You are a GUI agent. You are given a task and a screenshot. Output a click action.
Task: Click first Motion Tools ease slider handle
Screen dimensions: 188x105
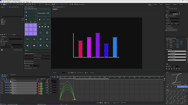26,12
